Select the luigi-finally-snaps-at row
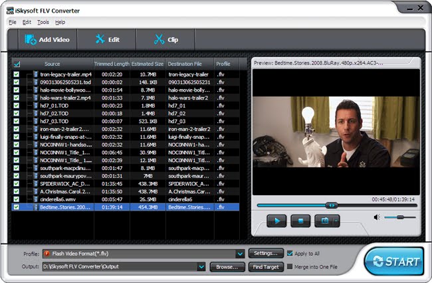The width and height of the screenshot is (432, 283). (126, 137)
